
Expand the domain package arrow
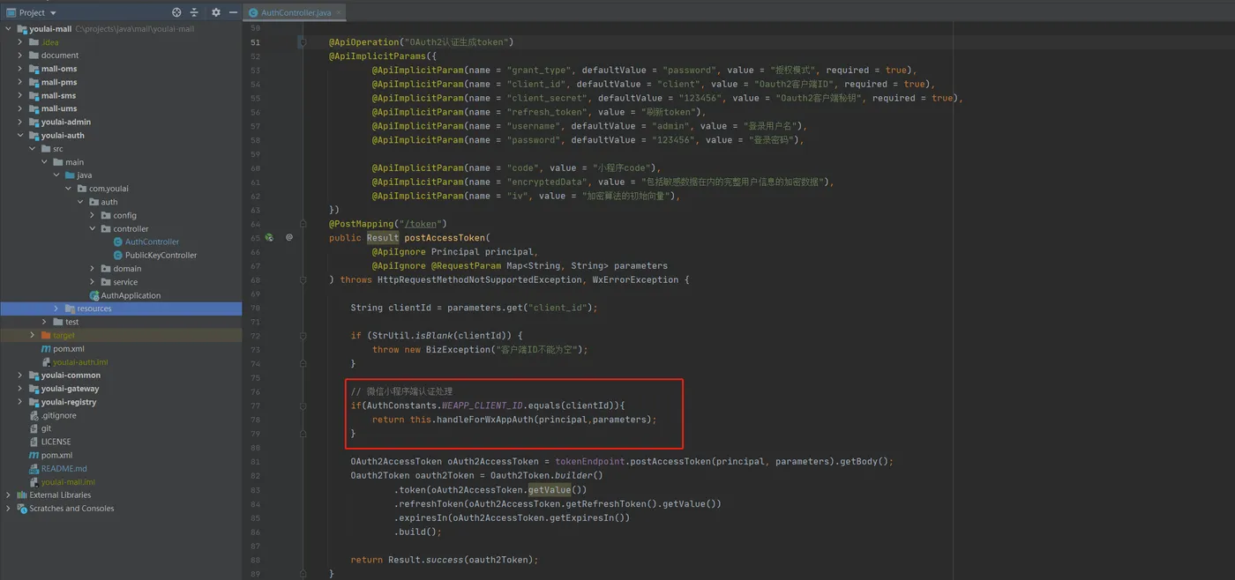click(92, 269)
